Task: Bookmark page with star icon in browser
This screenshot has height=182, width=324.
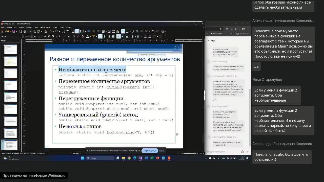Action: pos(220,29)
